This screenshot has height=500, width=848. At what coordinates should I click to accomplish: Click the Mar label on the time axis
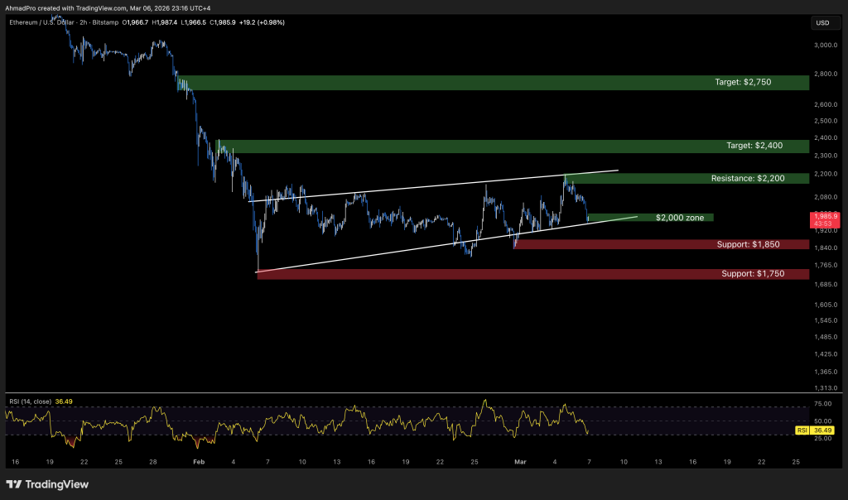[520, 460]
